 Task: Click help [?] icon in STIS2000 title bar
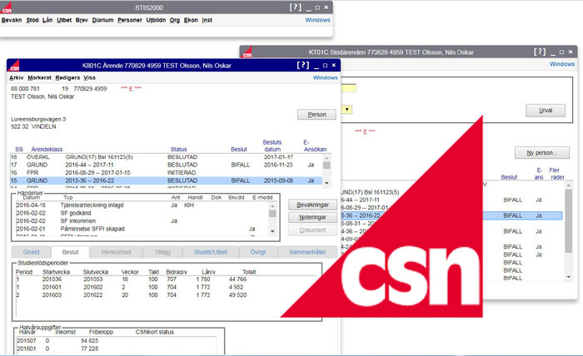295,7
